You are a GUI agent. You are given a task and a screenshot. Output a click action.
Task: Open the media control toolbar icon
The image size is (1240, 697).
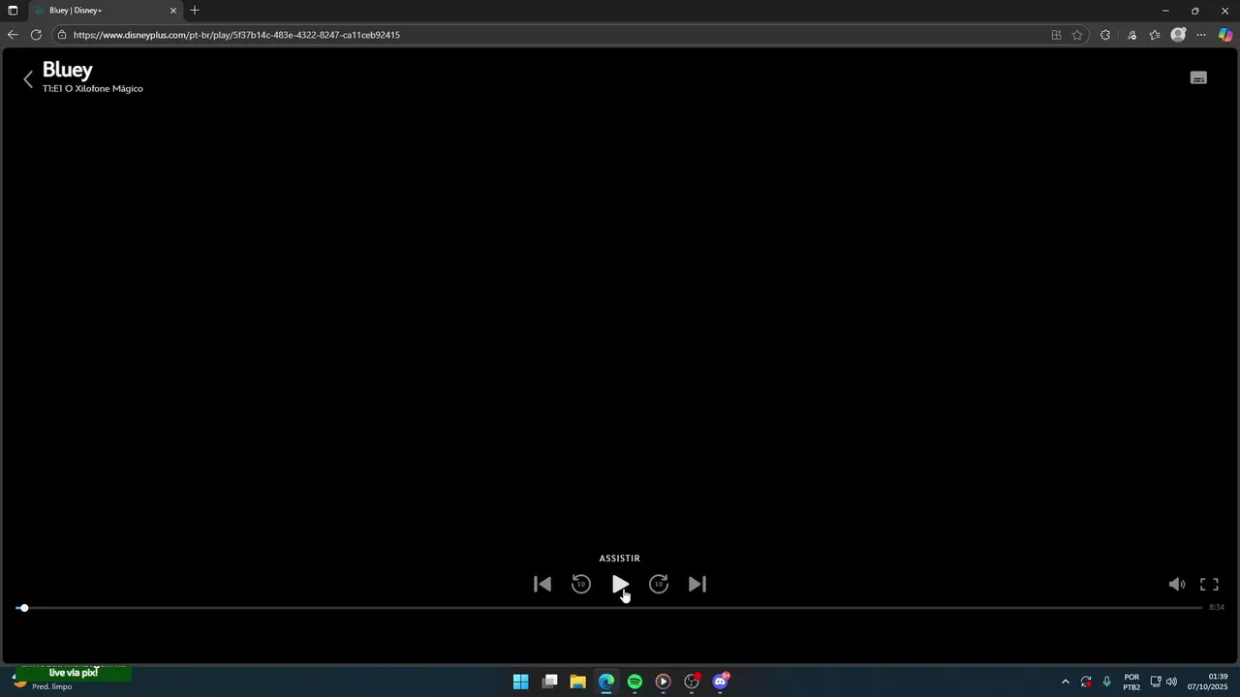tap(1131, 35)
